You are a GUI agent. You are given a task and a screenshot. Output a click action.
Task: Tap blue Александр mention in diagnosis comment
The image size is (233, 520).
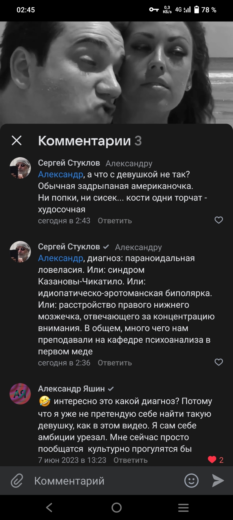[60, 258]
